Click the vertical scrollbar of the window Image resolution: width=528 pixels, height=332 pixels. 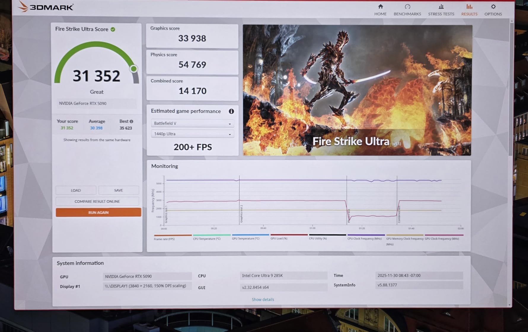[510, 89]
